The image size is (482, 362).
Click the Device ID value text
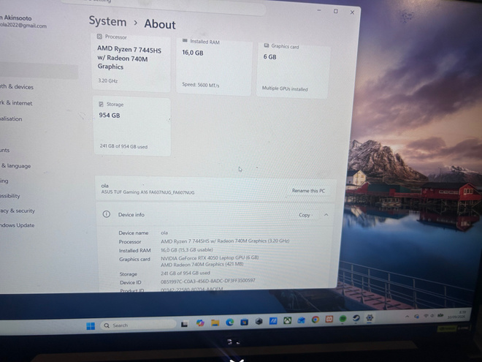208,281
